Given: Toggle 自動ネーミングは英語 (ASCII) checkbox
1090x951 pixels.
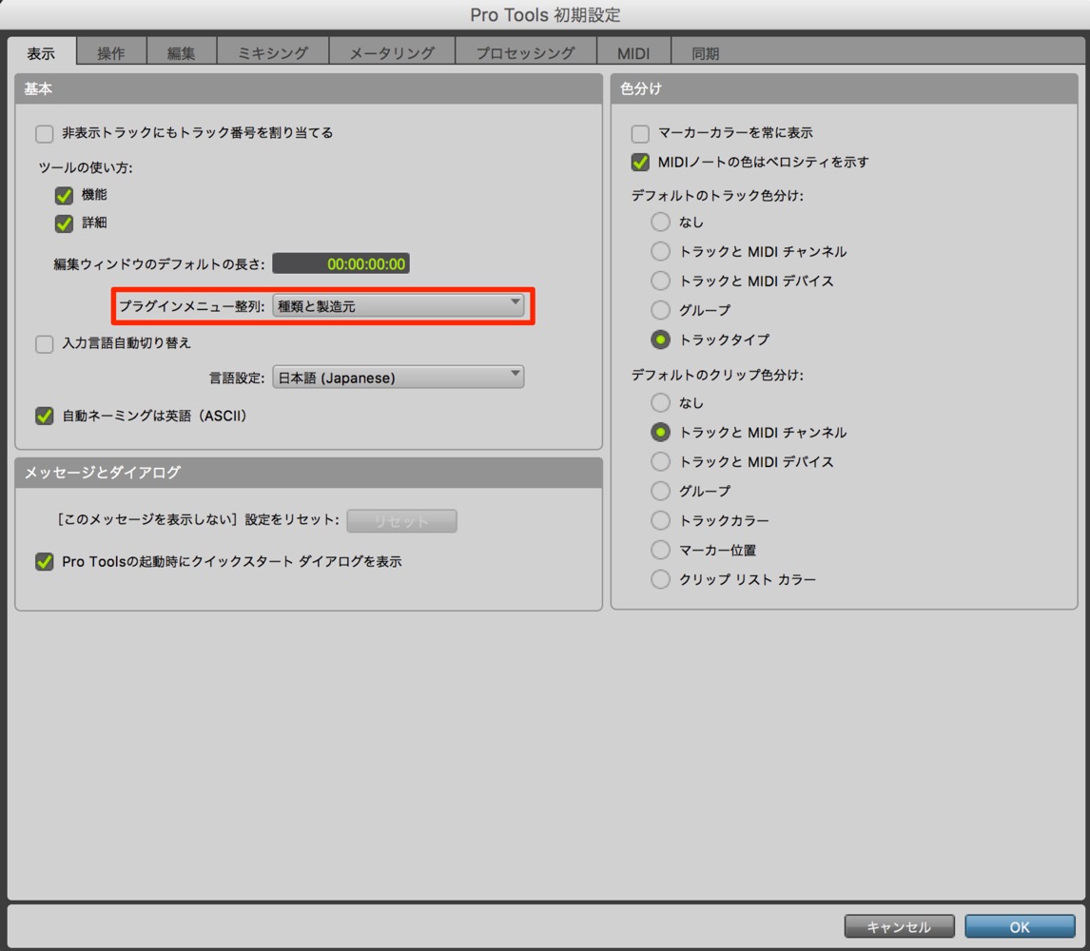Looking at the screenshot, I should (45, 416).
